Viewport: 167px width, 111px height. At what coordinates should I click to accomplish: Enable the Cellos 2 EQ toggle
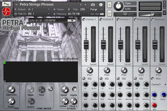point(101,78)
